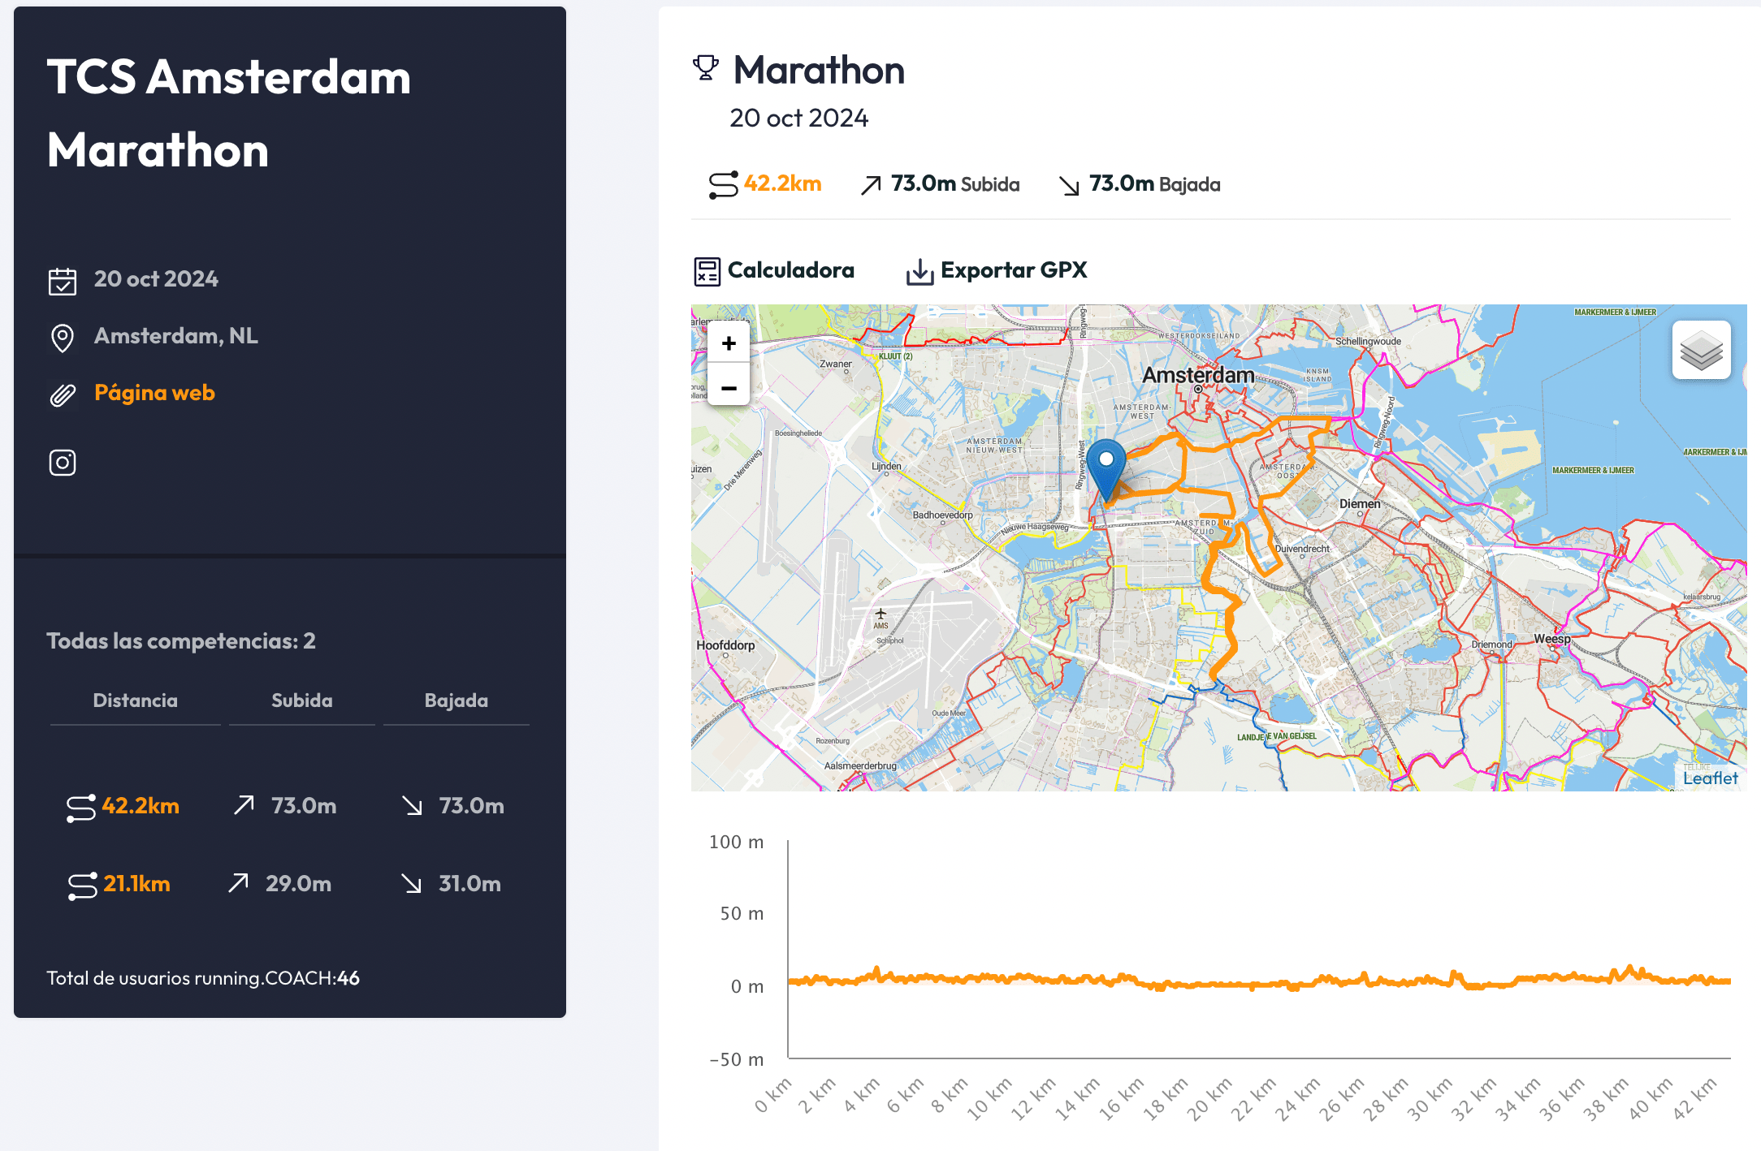Open the Calculadora button

click(790, 270)
